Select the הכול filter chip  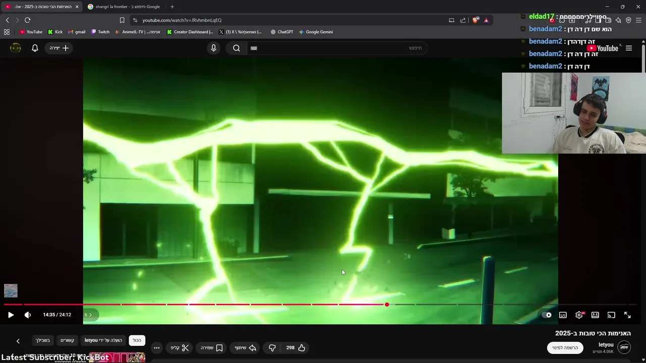pyautogui.click(x=137, y=340)
